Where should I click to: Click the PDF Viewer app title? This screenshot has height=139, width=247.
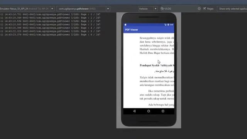(132, 30)
